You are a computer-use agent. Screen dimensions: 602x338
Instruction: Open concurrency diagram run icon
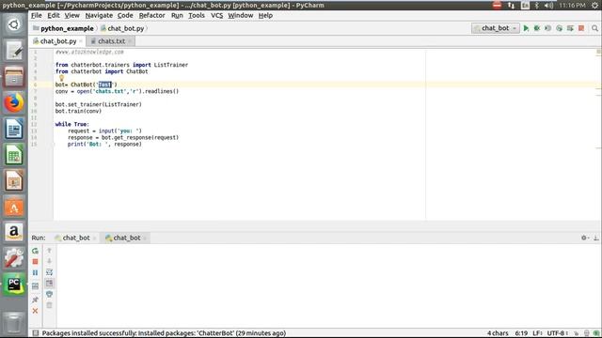571,28
